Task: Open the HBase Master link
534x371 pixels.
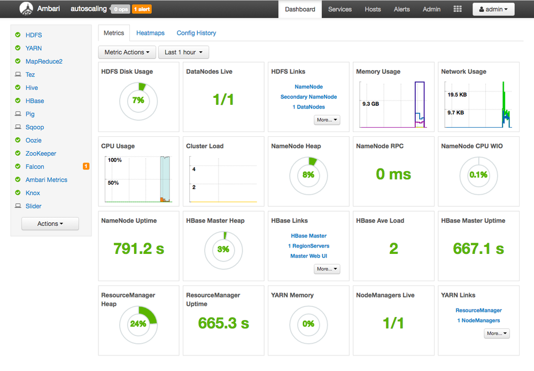Action: click(308, 236)
